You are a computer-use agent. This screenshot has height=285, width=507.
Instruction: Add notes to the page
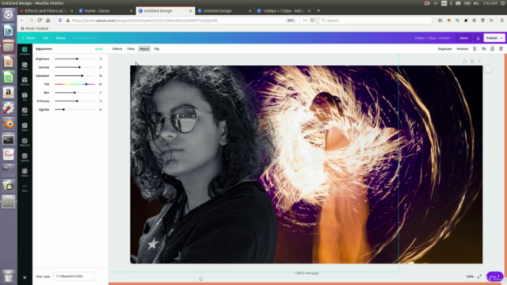coord(464,62)
